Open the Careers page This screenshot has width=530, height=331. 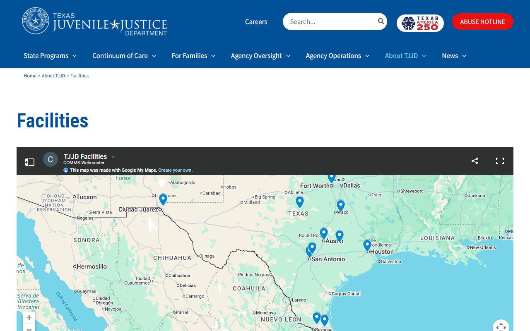[x=256, y=22]
